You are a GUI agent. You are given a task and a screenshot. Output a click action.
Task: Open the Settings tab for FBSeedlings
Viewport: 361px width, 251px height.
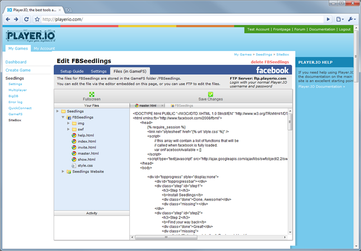[x=98, y=71]
